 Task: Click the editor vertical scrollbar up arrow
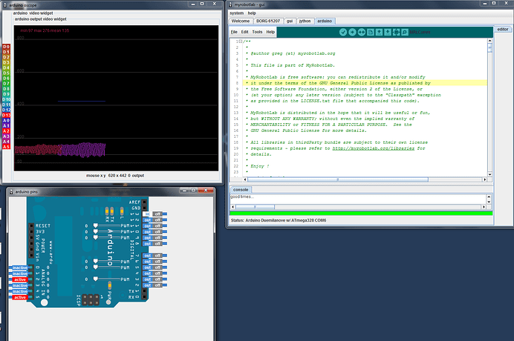[x=489, y=41]
